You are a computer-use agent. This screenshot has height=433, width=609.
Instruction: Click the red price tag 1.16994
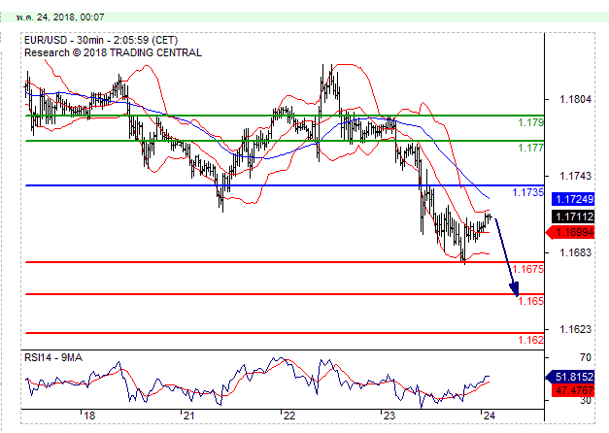point(570,233)
